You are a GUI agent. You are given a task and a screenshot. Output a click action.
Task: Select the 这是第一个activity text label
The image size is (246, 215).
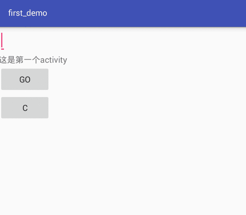click(33, 60)
